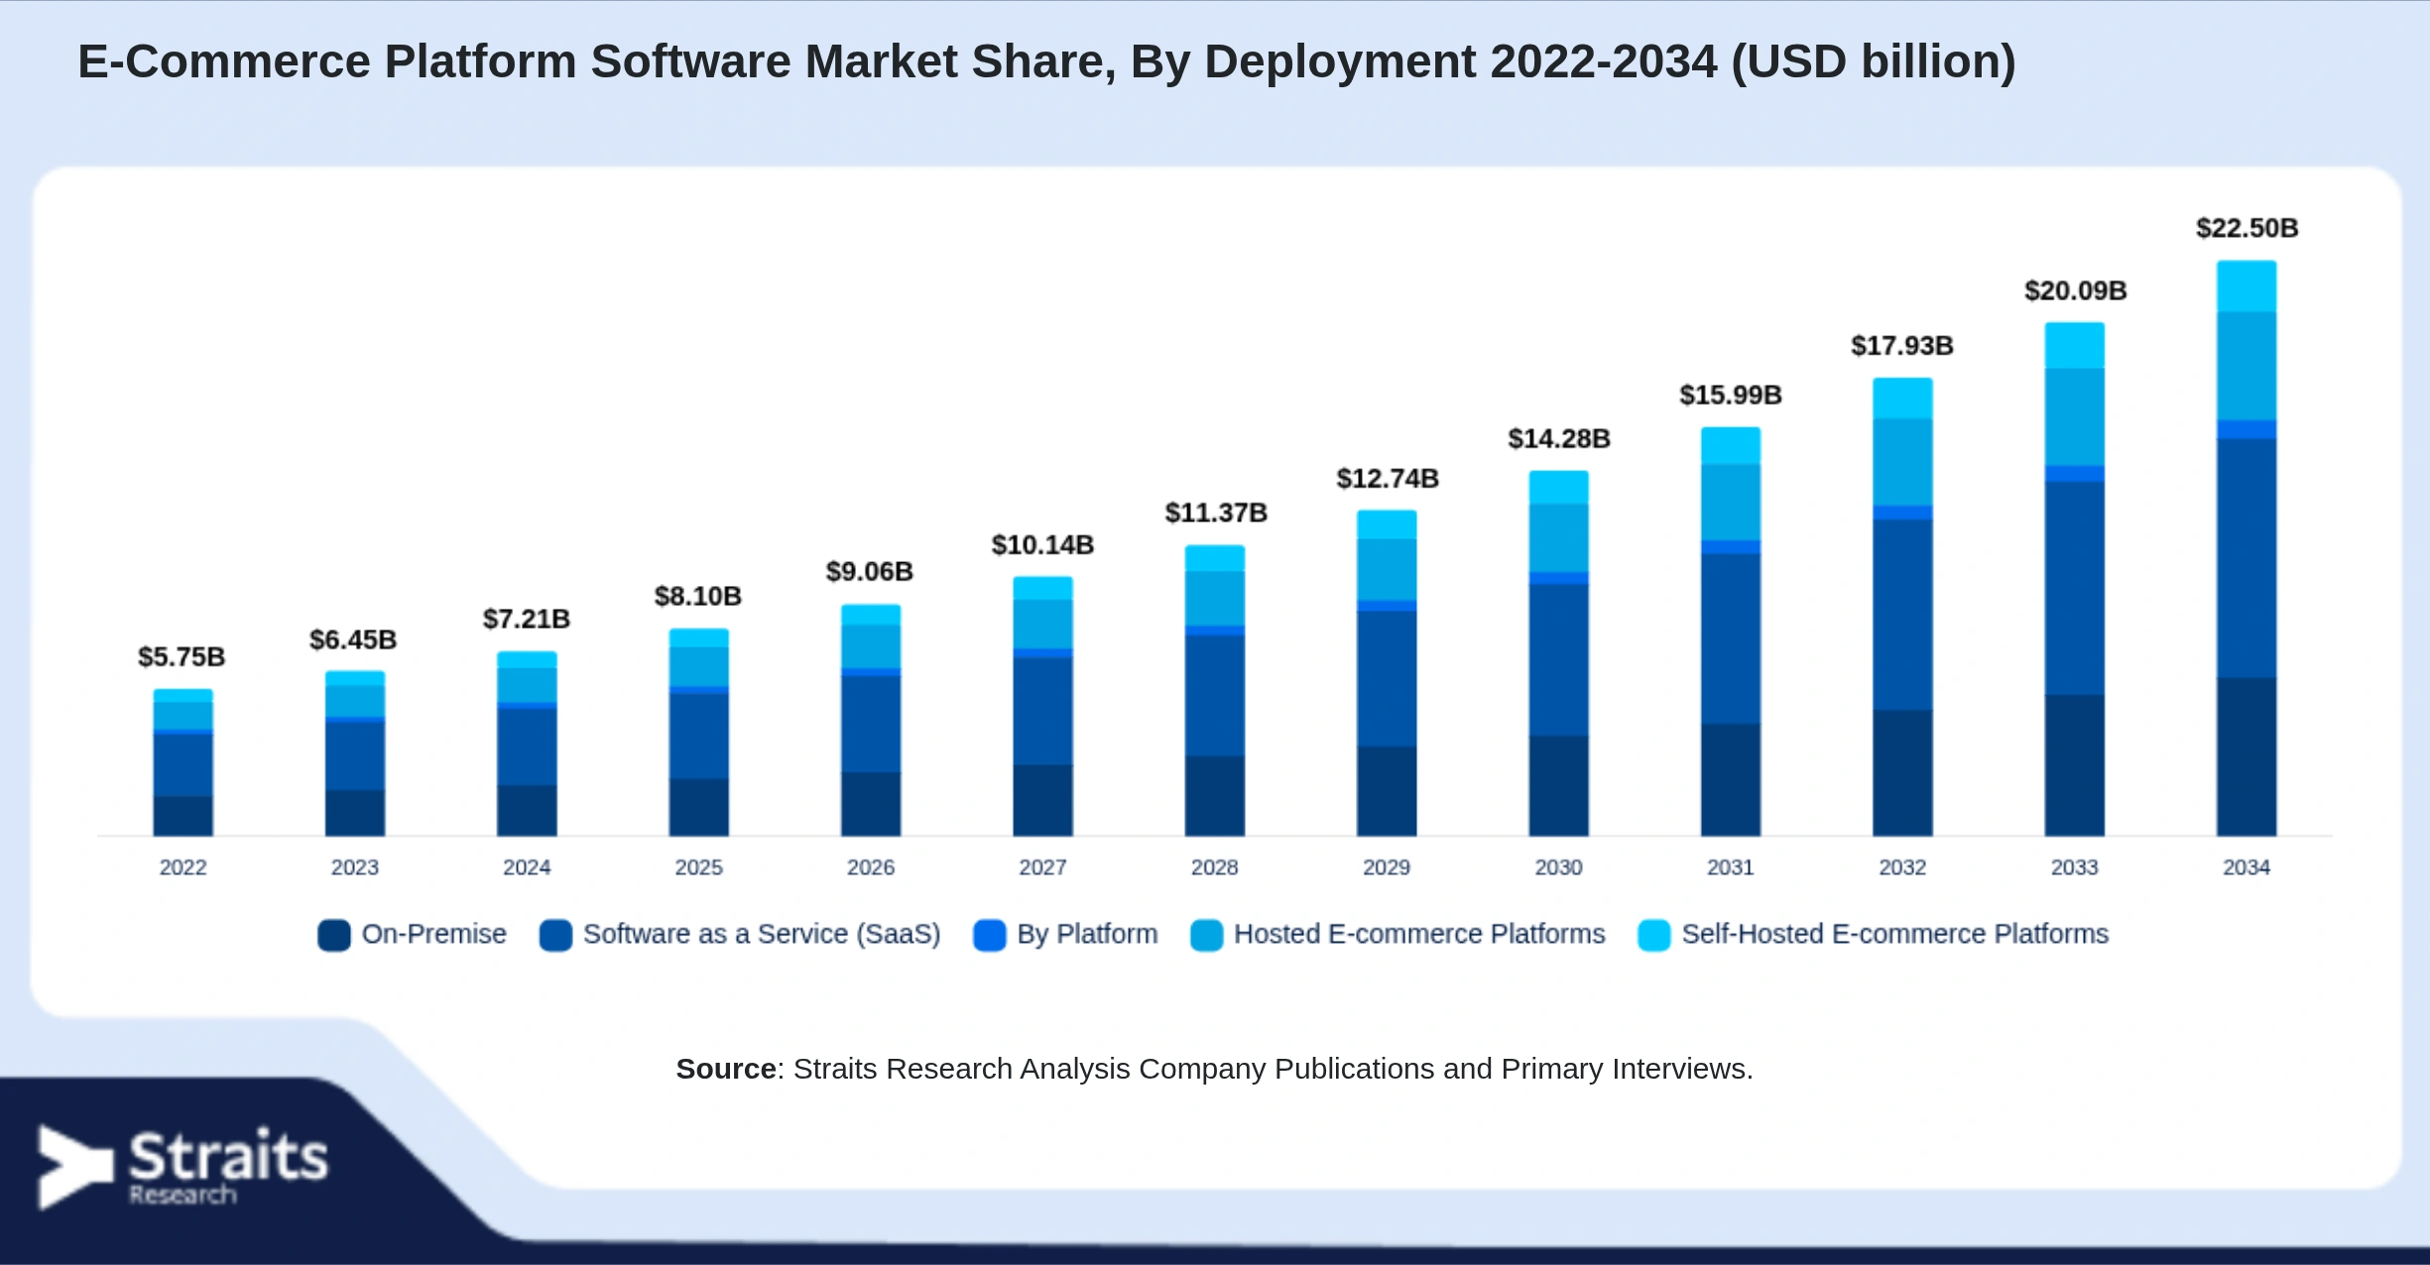
Task: Click the 2025 axis year label
Action: pos(698,867)
